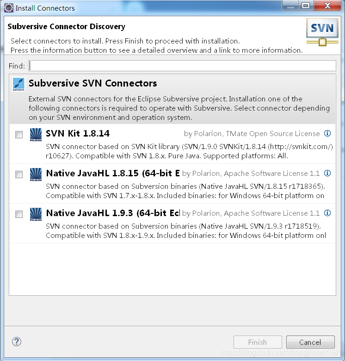Image resolution: width=345 pixels, height=361 pixels.
Task: Open info for SVN Kit 1.8.14
Action: pyautogui.click(x=327, y=133)
